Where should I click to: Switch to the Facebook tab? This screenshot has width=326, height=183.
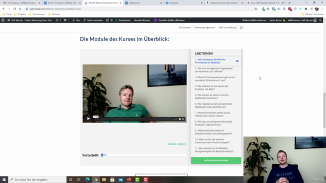pyautogui.click(x=183, y=3)
